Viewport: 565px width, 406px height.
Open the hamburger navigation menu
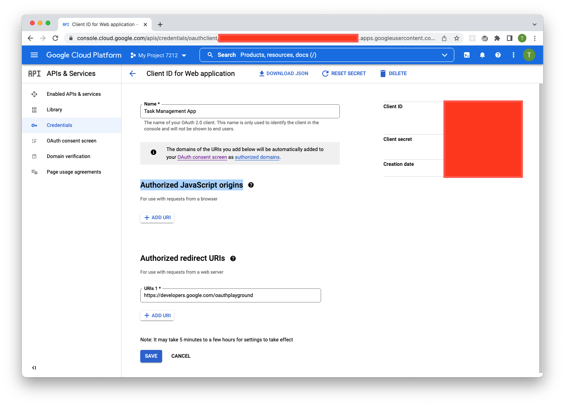click(x=34, y=55)
